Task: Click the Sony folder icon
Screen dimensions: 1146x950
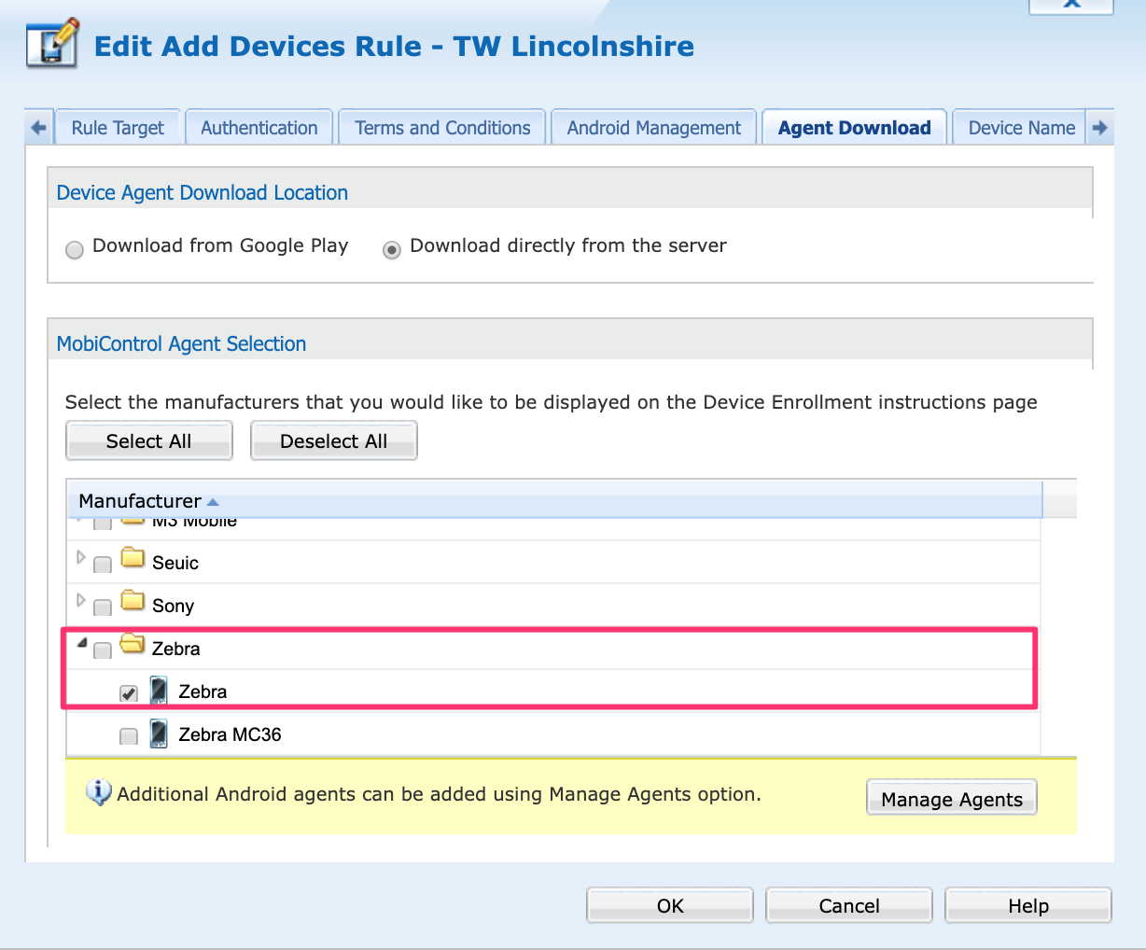Action: pos(133,602)
